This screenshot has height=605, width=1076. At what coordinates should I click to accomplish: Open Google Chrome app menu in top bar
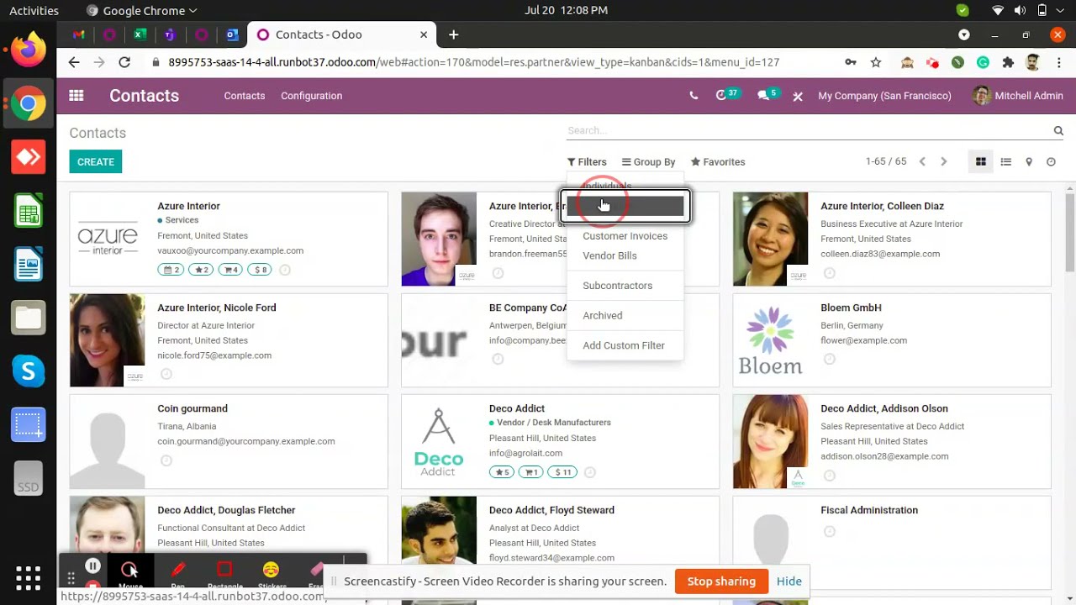142,10
